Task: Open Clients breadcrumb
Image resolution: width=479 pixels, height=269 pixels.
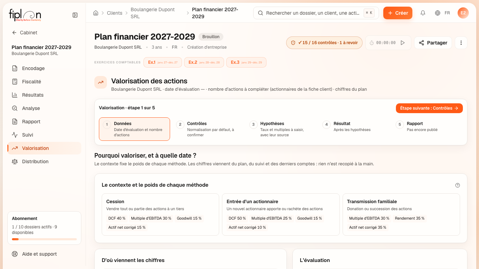Action: pyautogui.click(x=115, y=13)
